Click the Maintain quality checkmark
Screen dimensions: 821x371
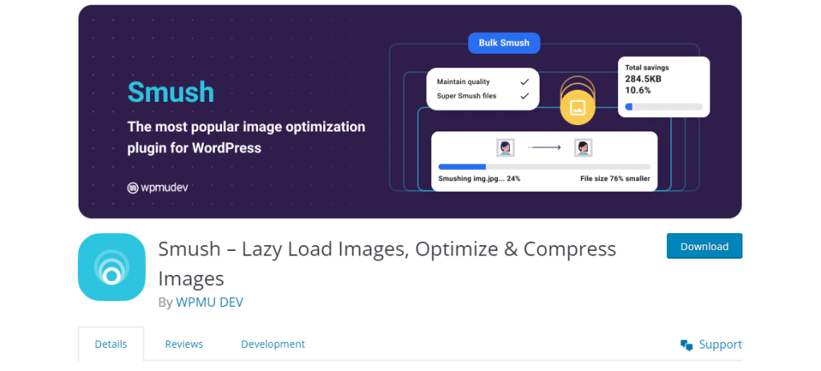[x=524, y=83]
